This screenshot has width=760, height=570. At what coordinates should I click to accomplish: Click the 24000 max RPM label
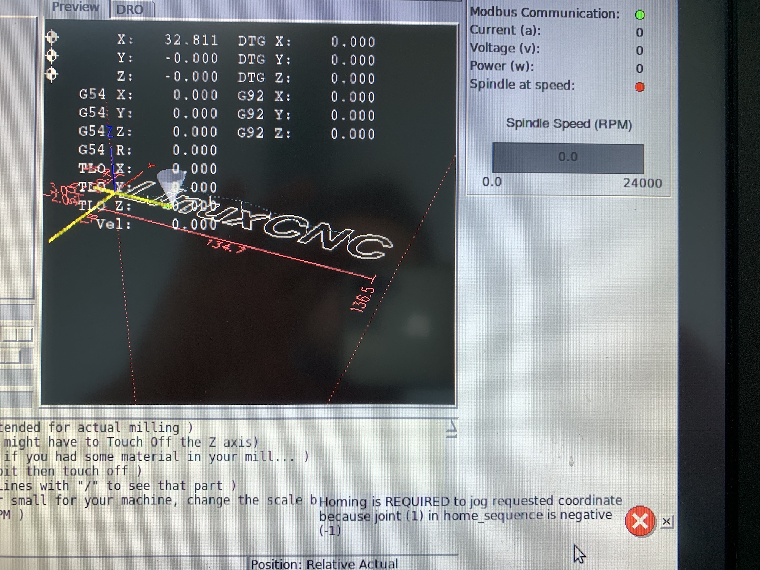pos(642,183)
